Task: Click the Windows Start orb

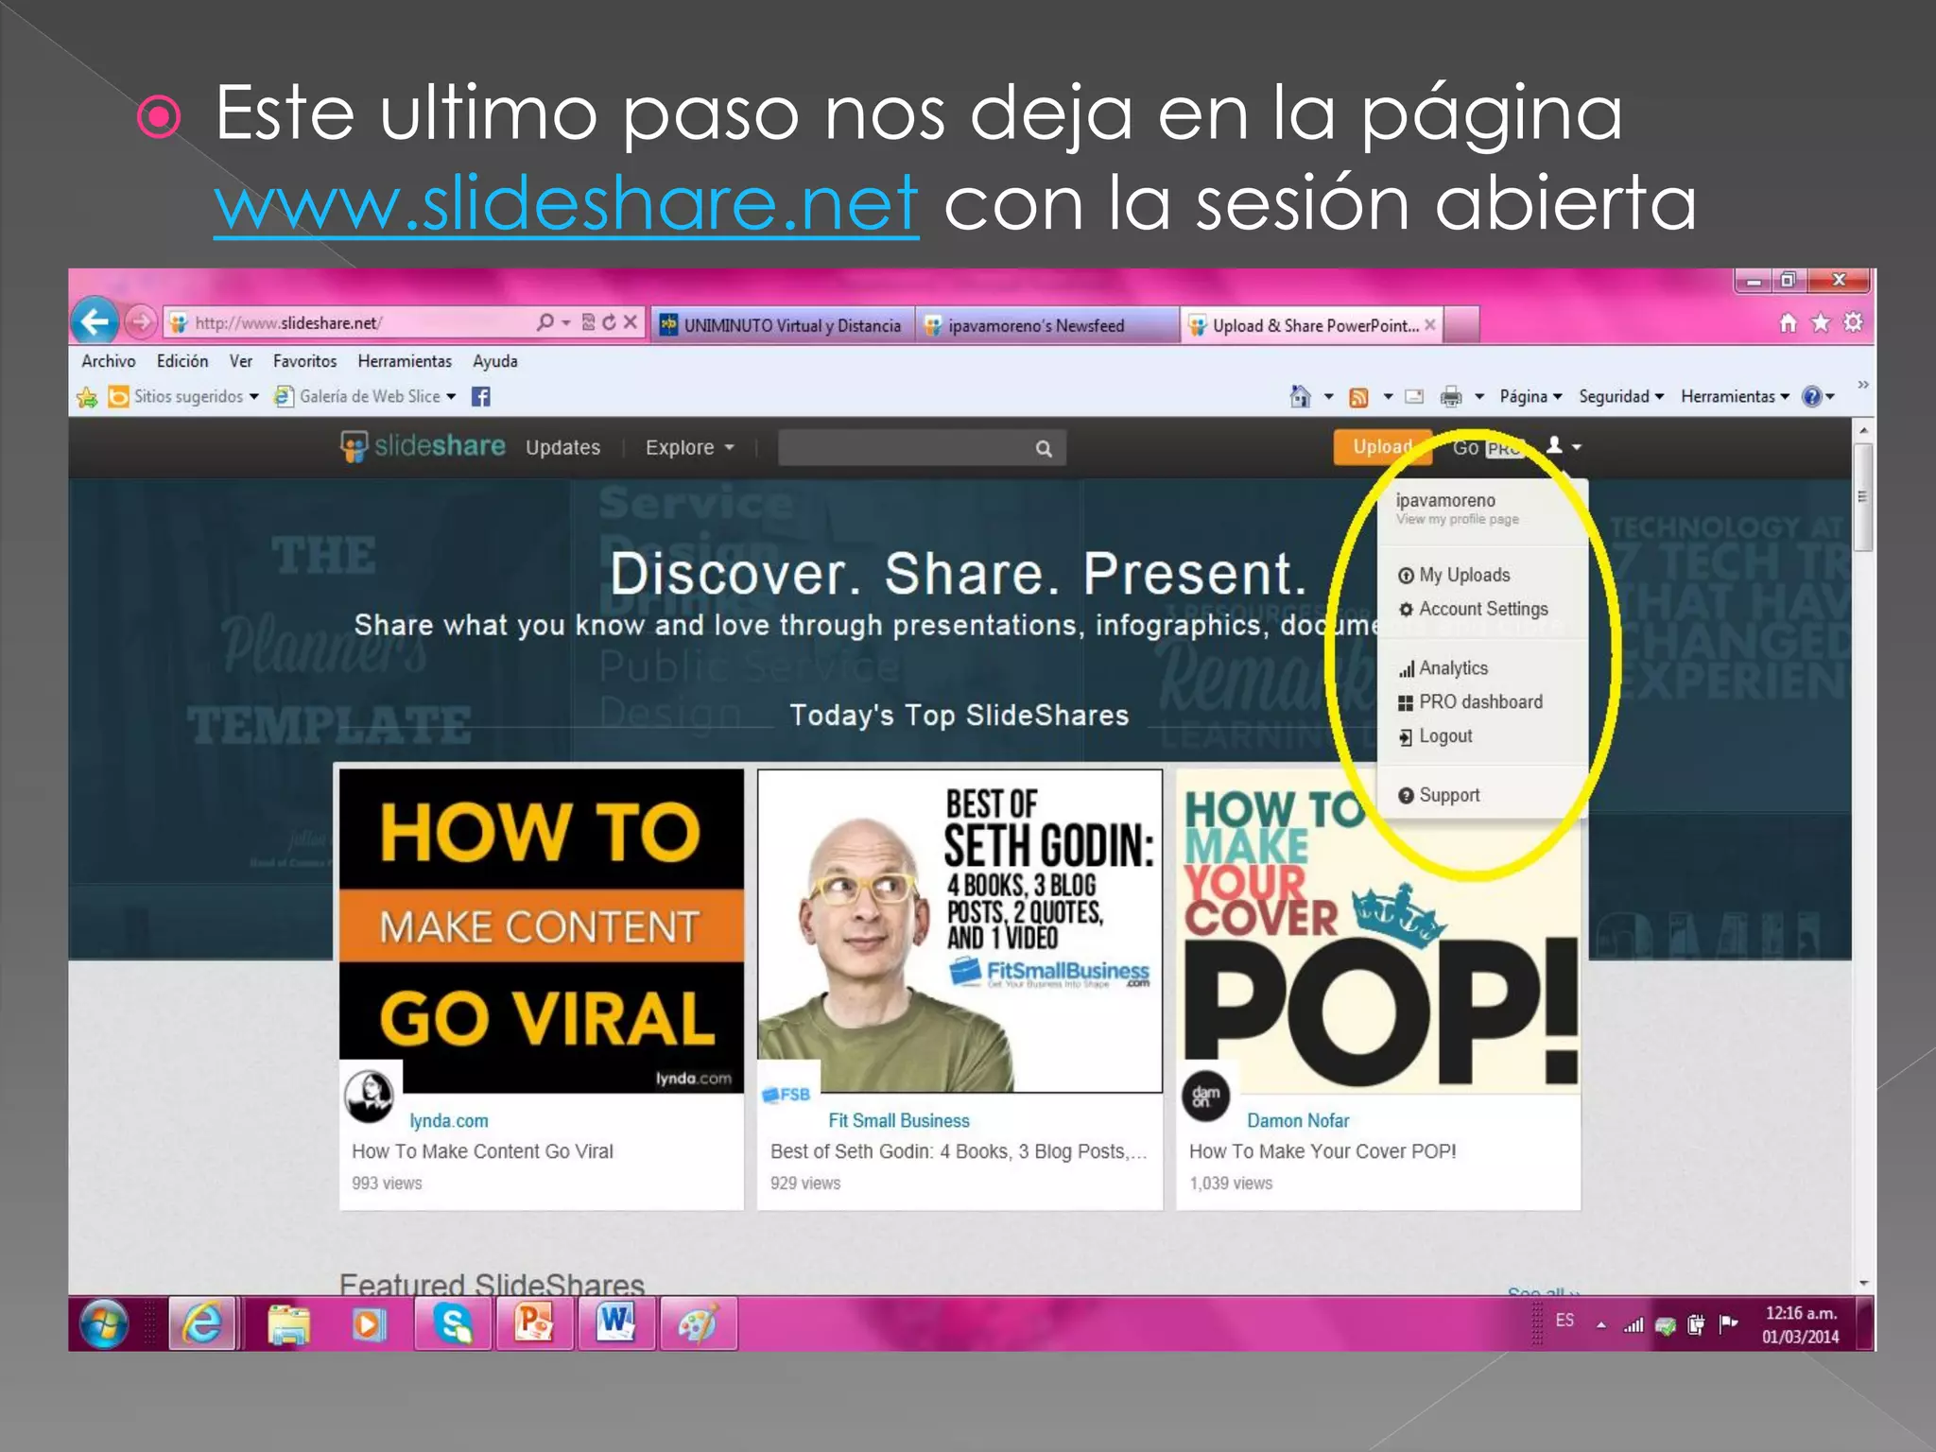Action: 104,1323
